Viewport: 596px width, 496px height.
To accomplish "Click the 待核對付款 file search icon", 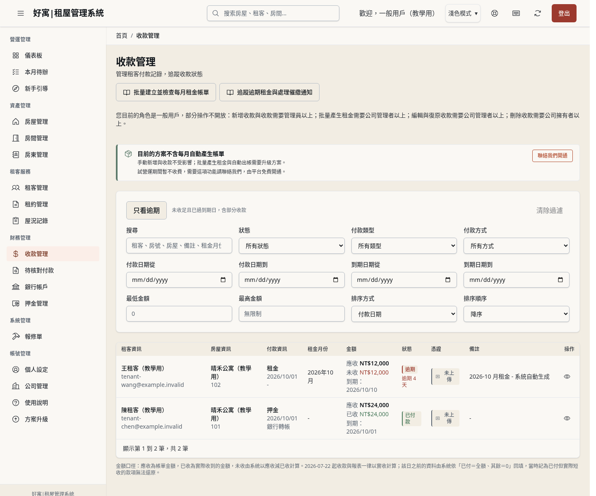I will (x=16, y=270).
